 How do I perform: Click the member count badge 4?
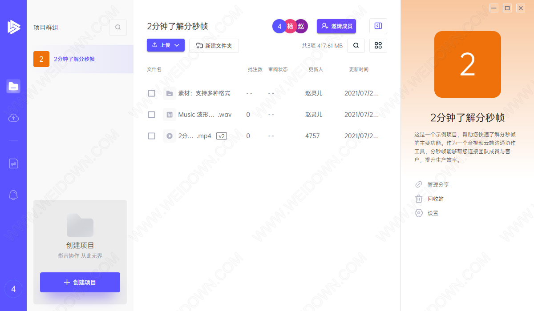[x=279, y=26]
